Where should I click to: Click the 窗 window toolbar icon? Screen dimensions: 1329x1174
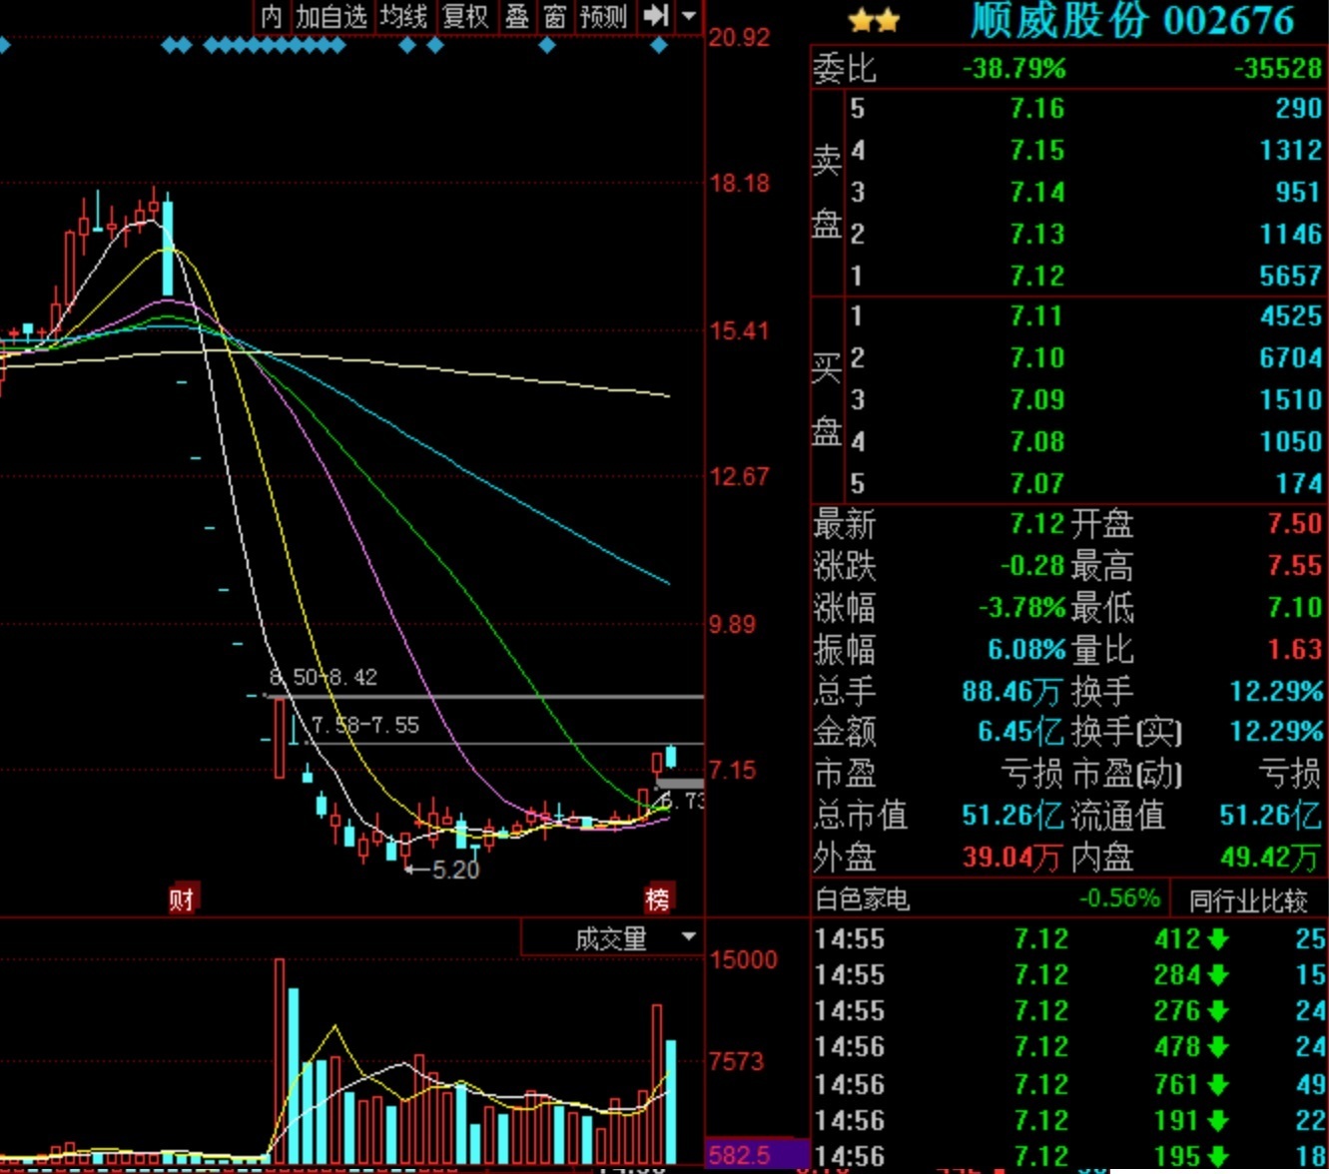(x=554, y=16)
